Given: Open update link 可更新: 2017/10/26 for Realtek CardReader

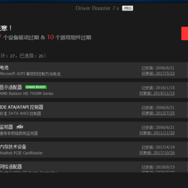Looking at the screenshot, I should pyautogui.click(x=157, y=152).
